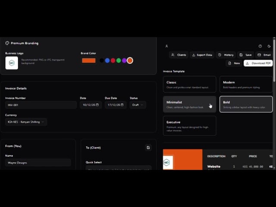
Task: Click the logo in the invoice preview
Action: pos(168,162)
